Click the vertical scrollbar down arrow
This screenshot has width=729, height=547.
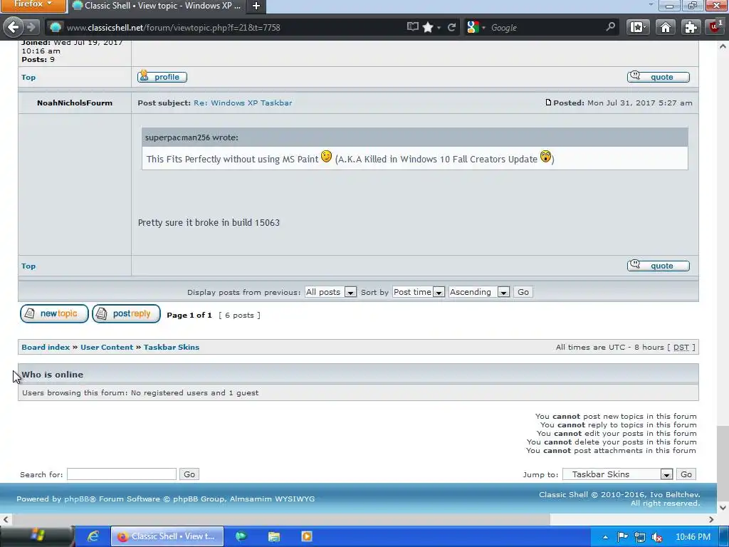(723, 507)
